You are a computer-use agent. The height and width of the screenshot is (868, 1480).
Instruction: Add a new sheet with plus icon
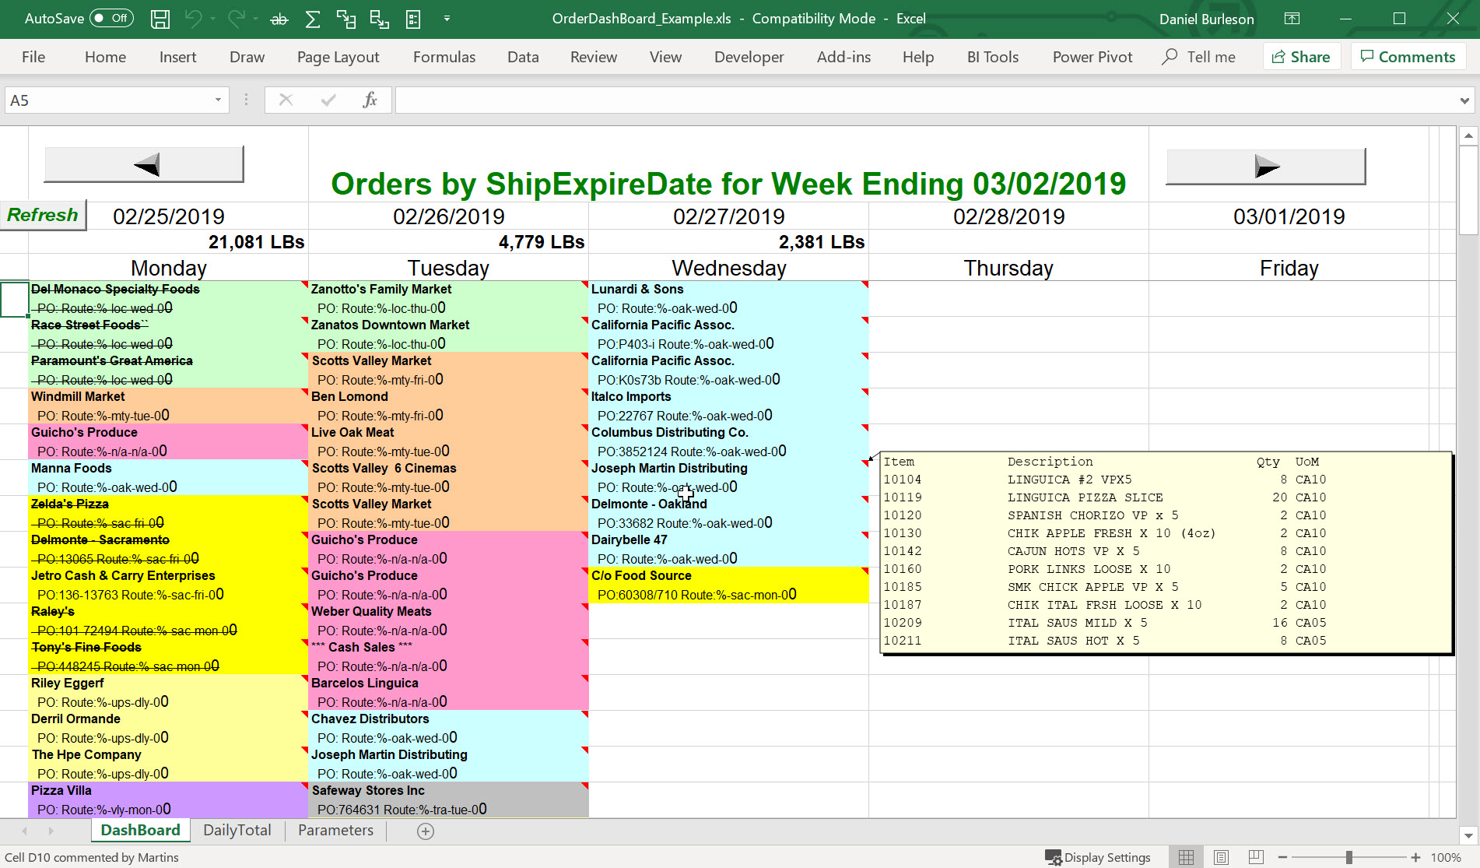click(x=426, y=831)
